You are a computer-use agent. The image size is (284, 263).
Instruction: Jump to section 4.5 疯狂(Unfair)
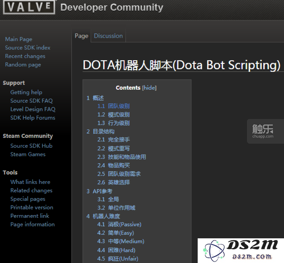click(x=118, y=259)
